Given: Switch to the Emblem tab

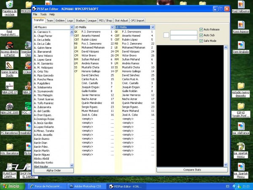Looking at the screenshot, I should click(60, 21).
